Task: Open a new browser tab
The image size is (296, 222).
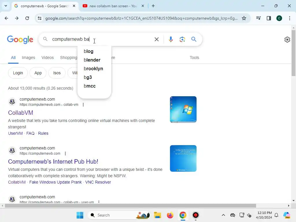Action: 153,6
